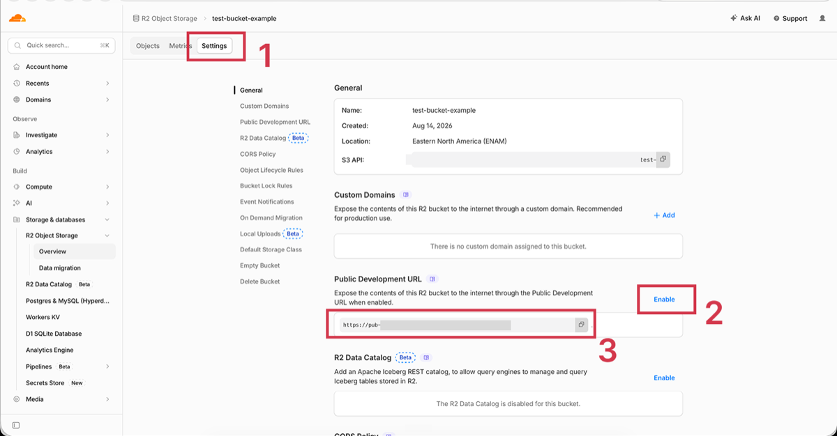Expand the Compute section chevron

(107, 187)
